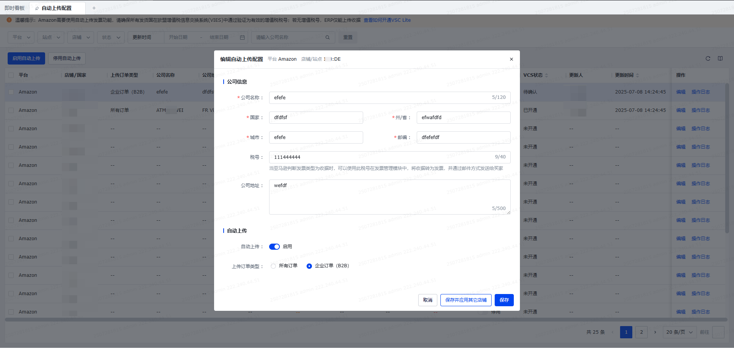This screenshot has width=734, height=349.
Task: Open the column settings icon
Action: coord(720,58)
